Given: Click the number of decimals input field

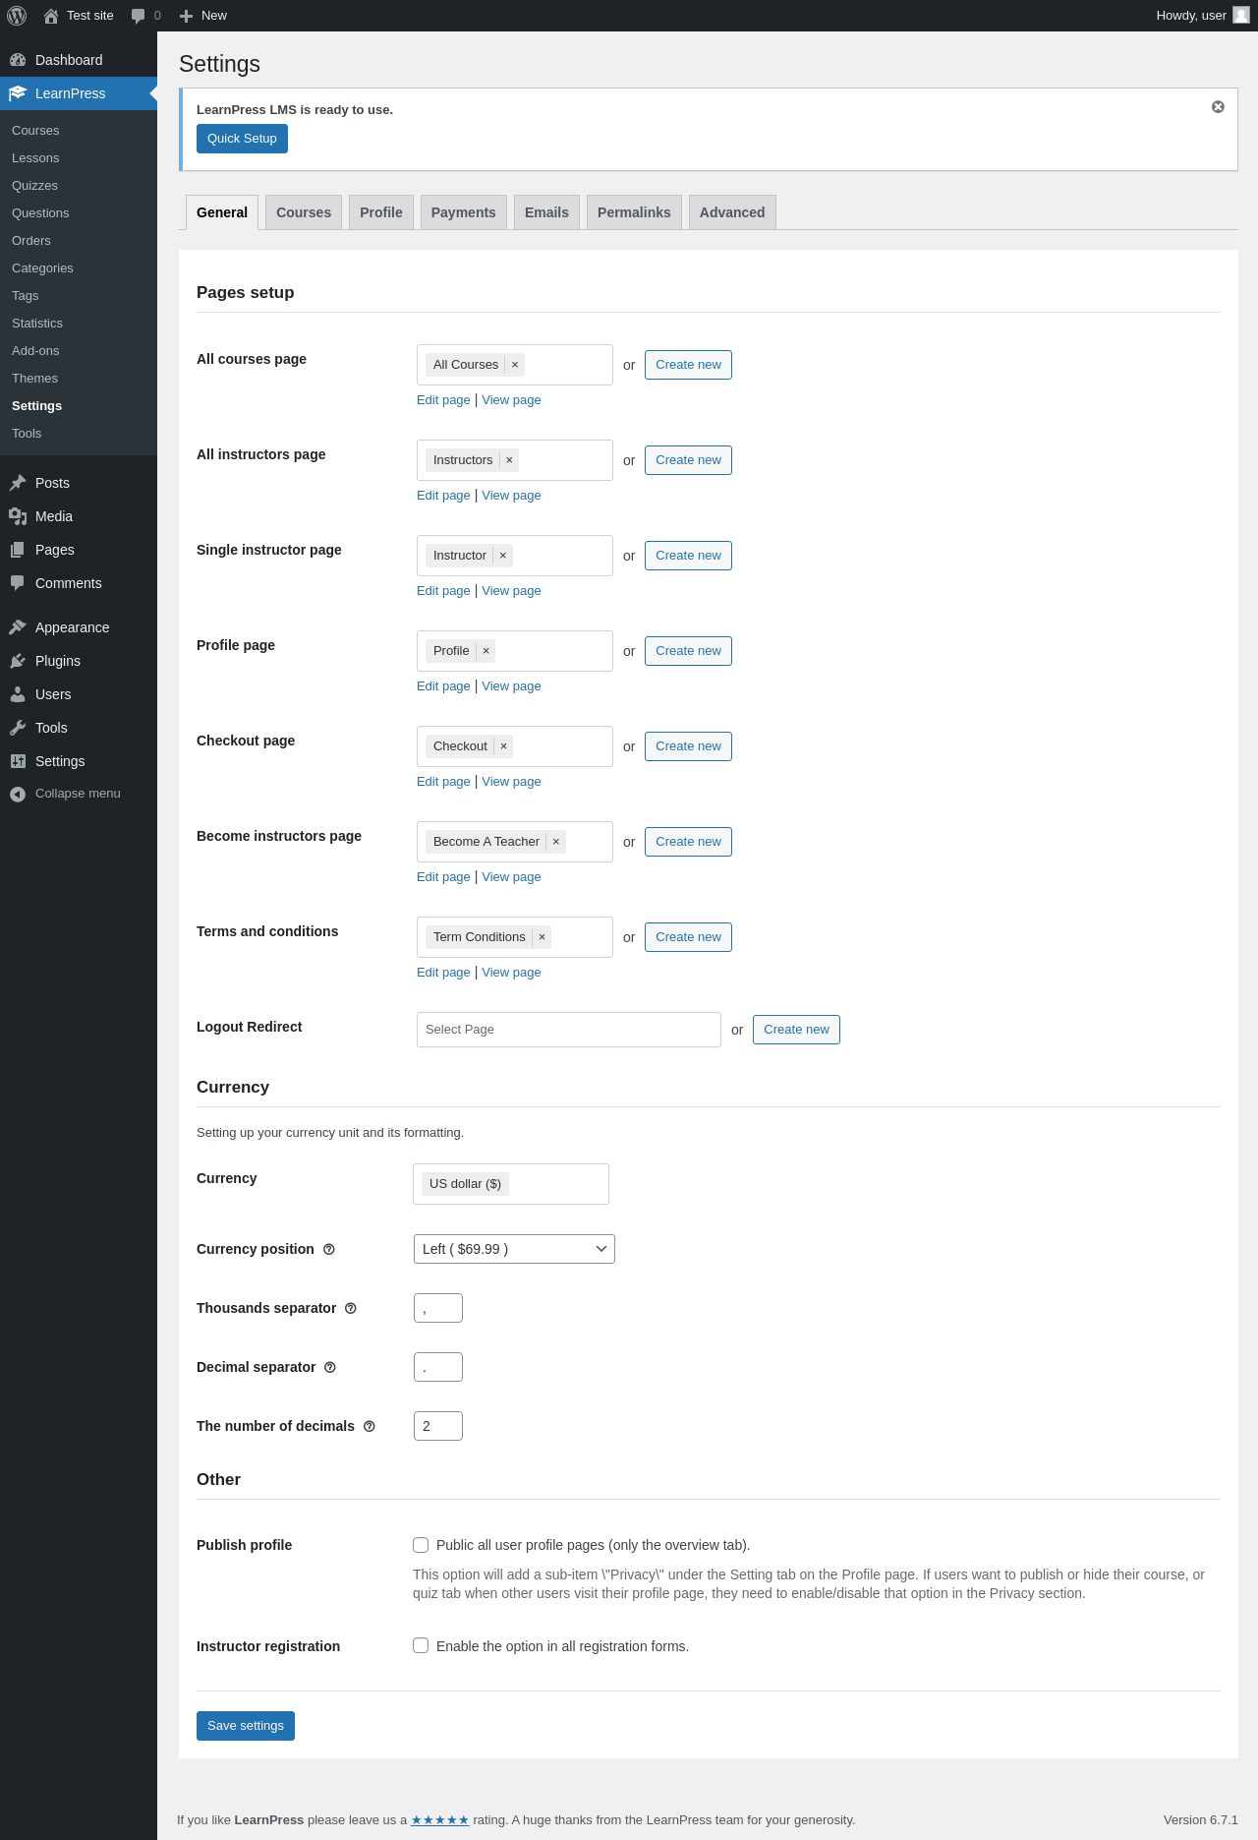Looking at the screenshot, I should coord(438,1426).
